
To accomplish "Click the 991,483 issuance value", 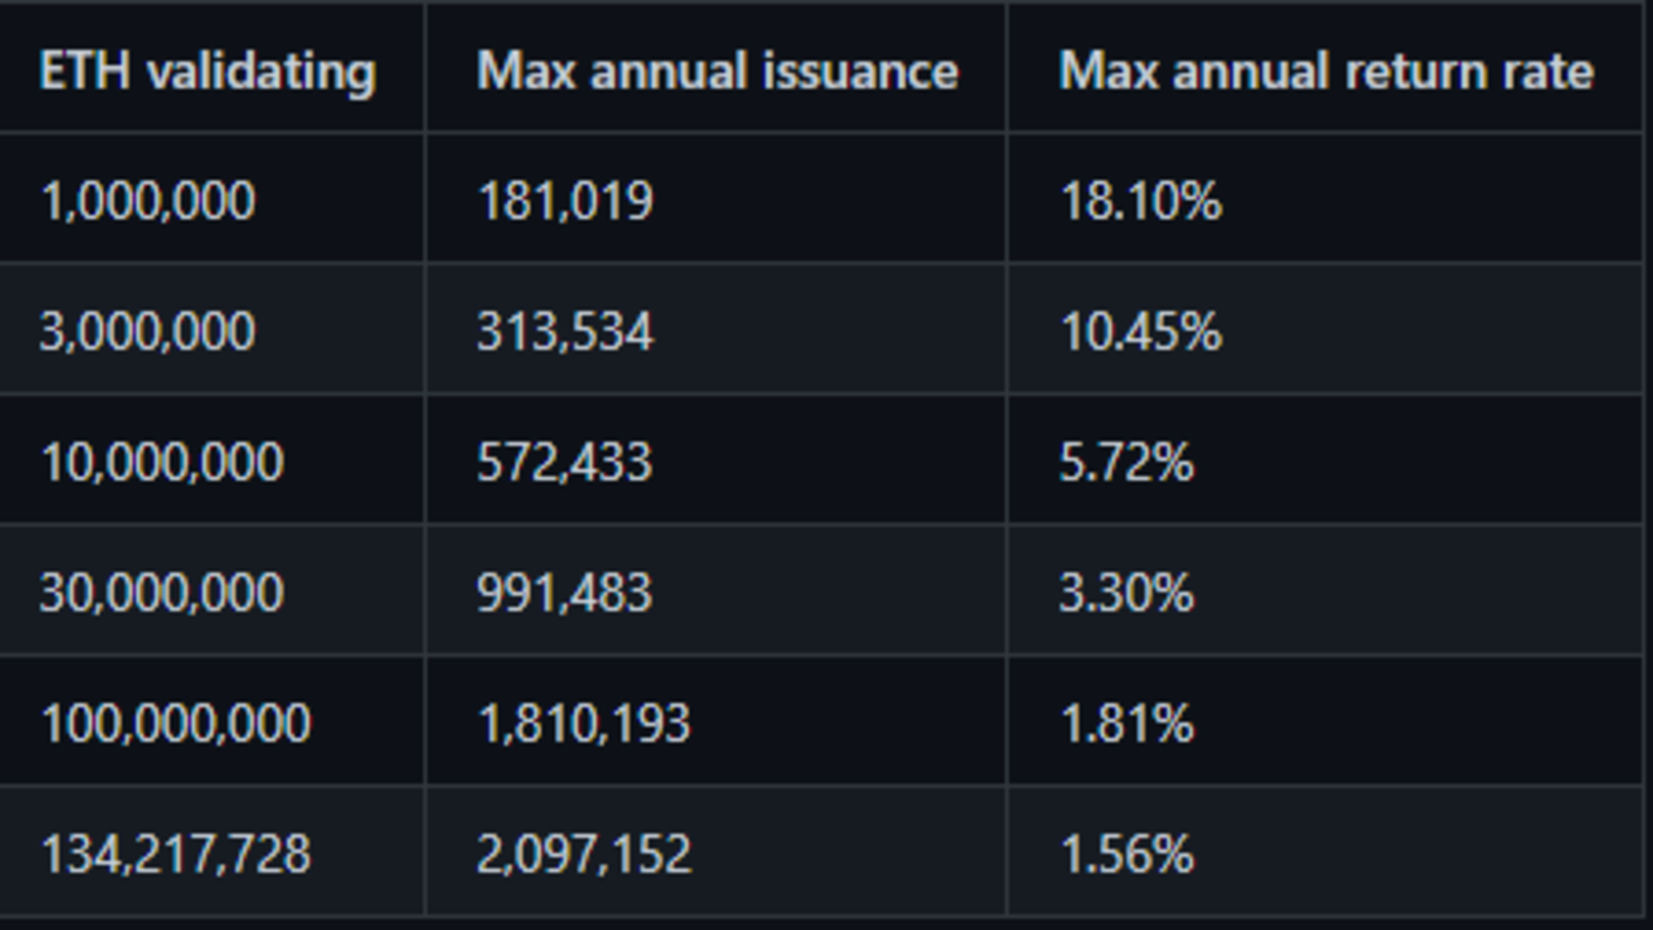I will click(x=565, y=594).
